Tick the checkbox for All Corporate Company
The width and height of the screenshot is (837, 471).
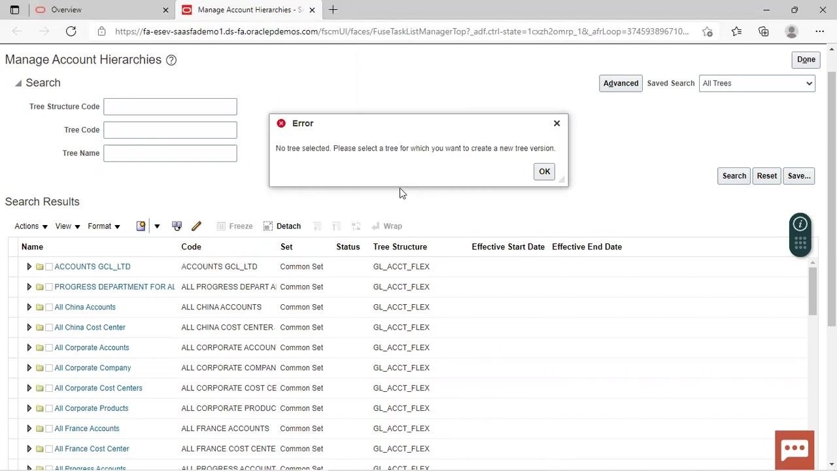click(49, 368)
